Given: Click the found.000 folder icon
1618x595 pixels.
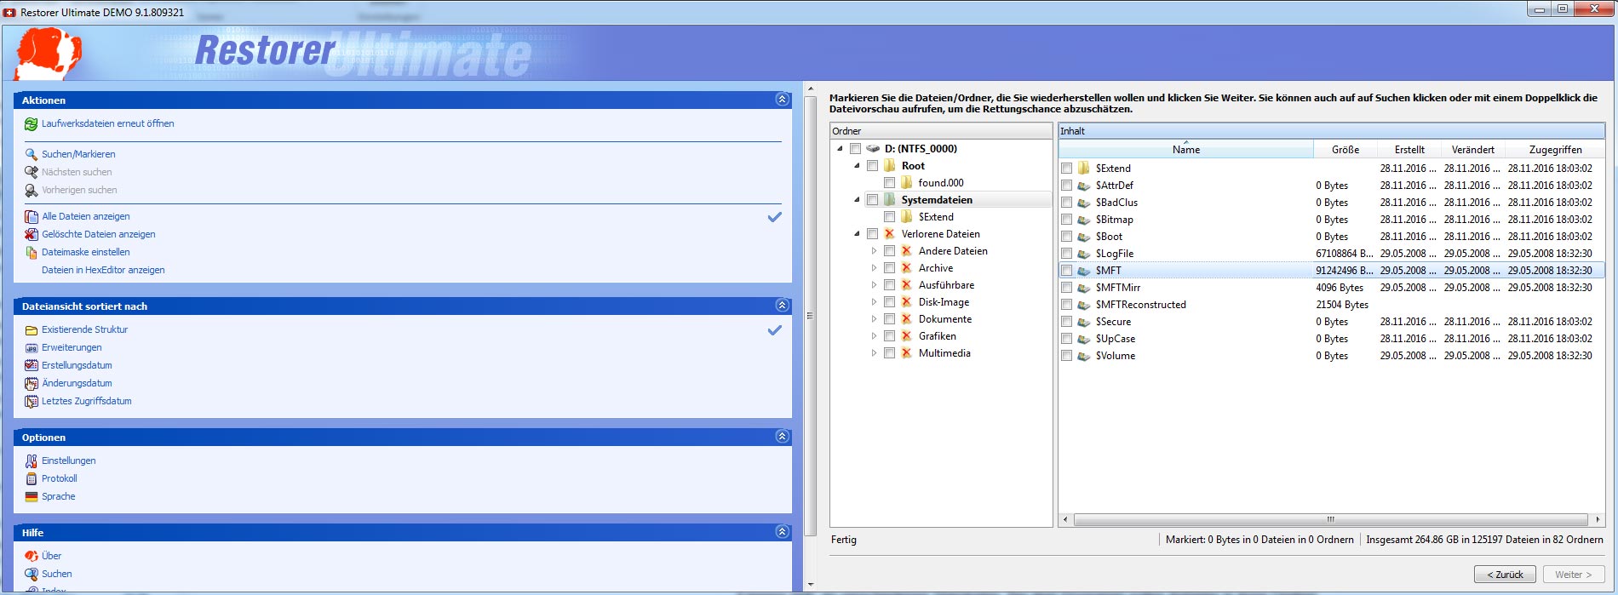Looking at the screenshot, I should (x=907, y=183).
